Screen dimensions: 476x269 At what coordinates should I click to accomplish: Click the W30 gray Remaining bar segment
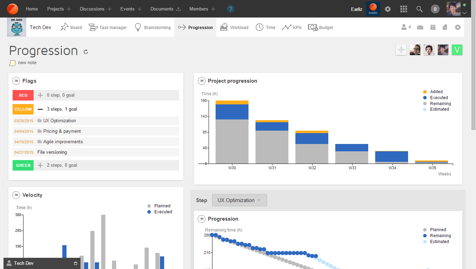pos(232,142)
